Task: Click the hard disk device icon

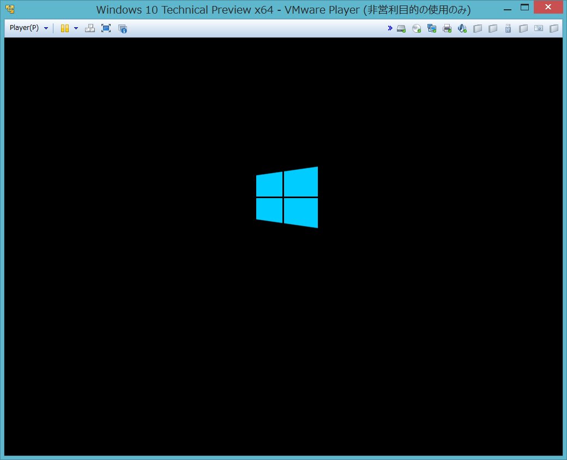Action: [x=401, y=28]
